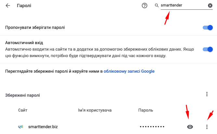Viewport: 217px width, 134px height.
Task: Disable the Пропонувати зберігати паролі toggle
Action: click(207, 28)
